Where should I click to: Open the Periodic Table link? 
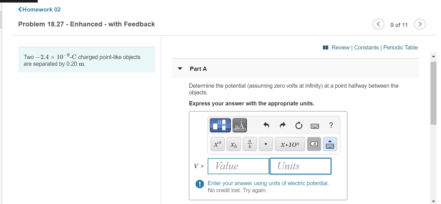(400, 47)
